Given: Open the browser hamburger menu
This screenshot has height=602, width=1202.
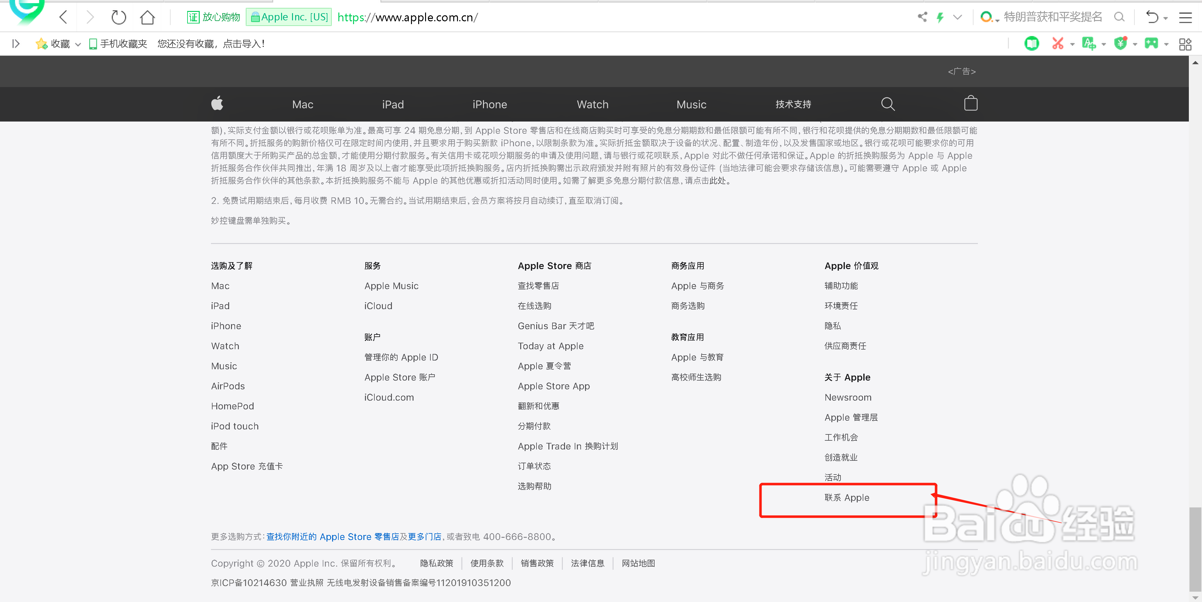Looking at the screenshot, I should 1185,17.
